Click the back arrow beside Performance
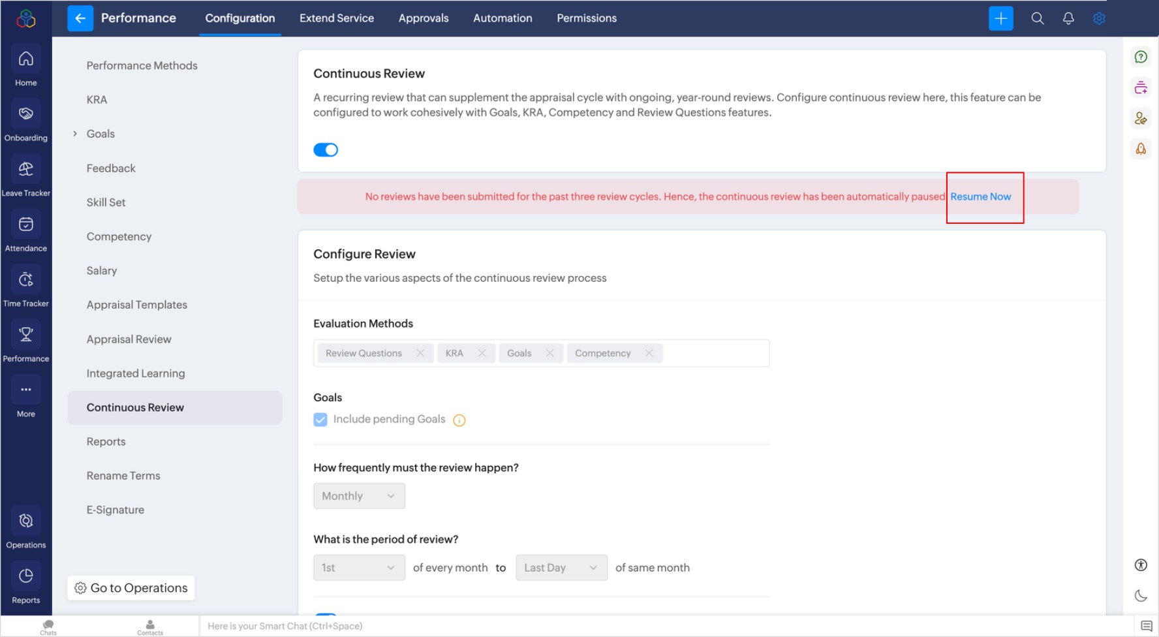This screenshot has height=637, width=1159. 80,18
